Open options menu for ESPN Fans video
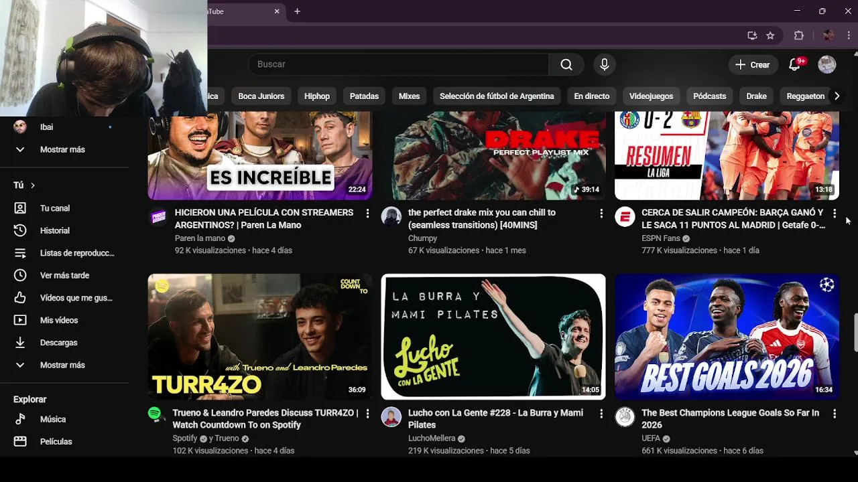 (835, 213)
